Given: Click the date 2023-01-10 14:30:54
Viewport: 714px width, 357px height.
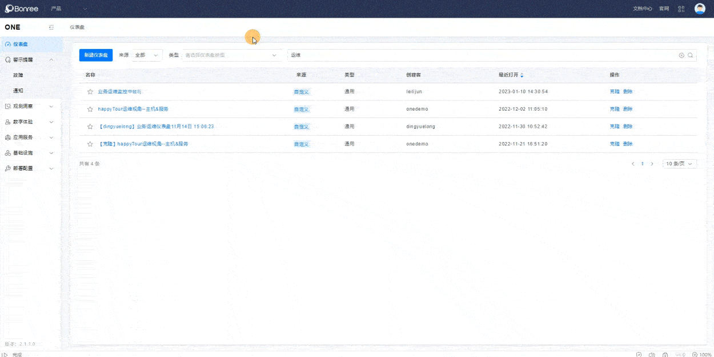Looking at the screenshot, I should point(523,92).
